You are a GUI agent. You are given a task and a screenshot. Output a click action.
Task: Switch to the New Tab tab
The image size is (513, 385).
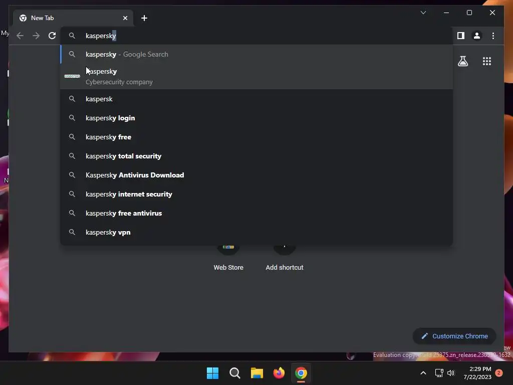pos(73,18)
